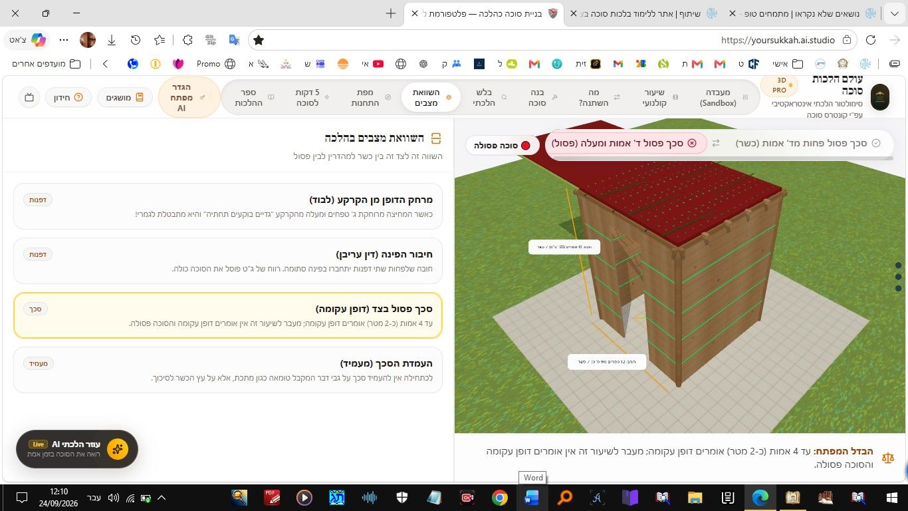Open the taskbar magnifier search app icon
This screenshot has width=908, height=511.
tap(565, 497)
